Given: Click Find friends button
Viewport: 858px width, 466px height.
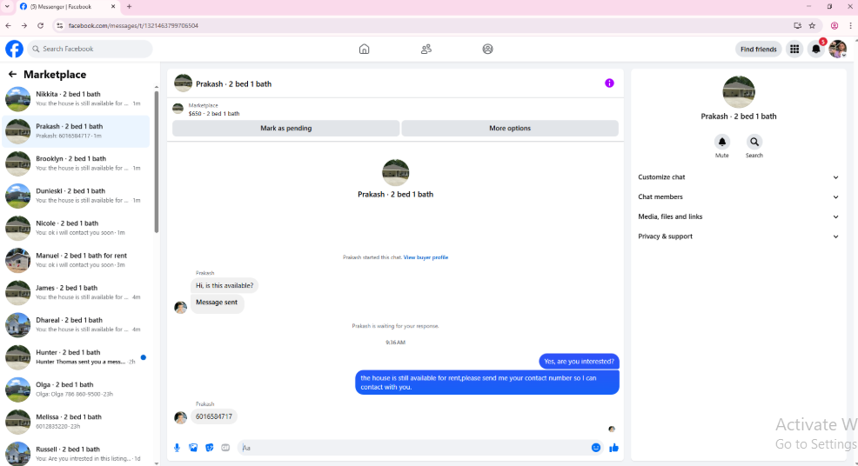Looking at the screenshot, I should (759, 50).
